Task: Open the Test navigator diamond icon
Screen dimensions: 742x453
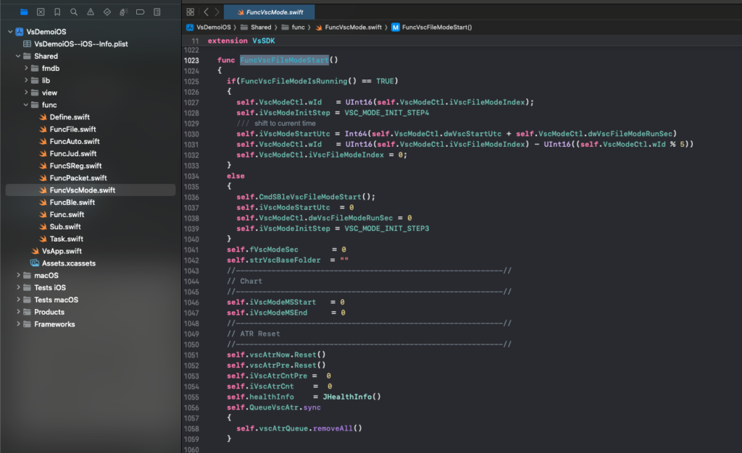Action: (x=107, y=12)
